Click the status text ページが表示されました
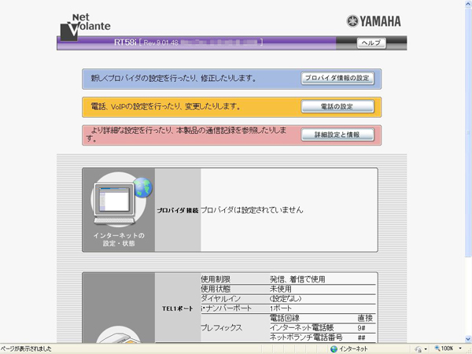The height and width of the screenshot is (354, 472). [26, 348]
